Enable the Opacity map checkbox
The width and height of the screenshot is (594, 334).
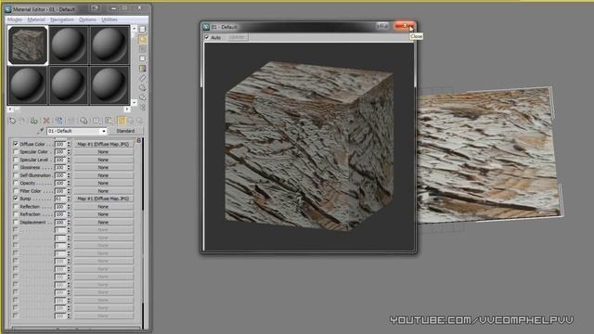(x=16, y=183)
